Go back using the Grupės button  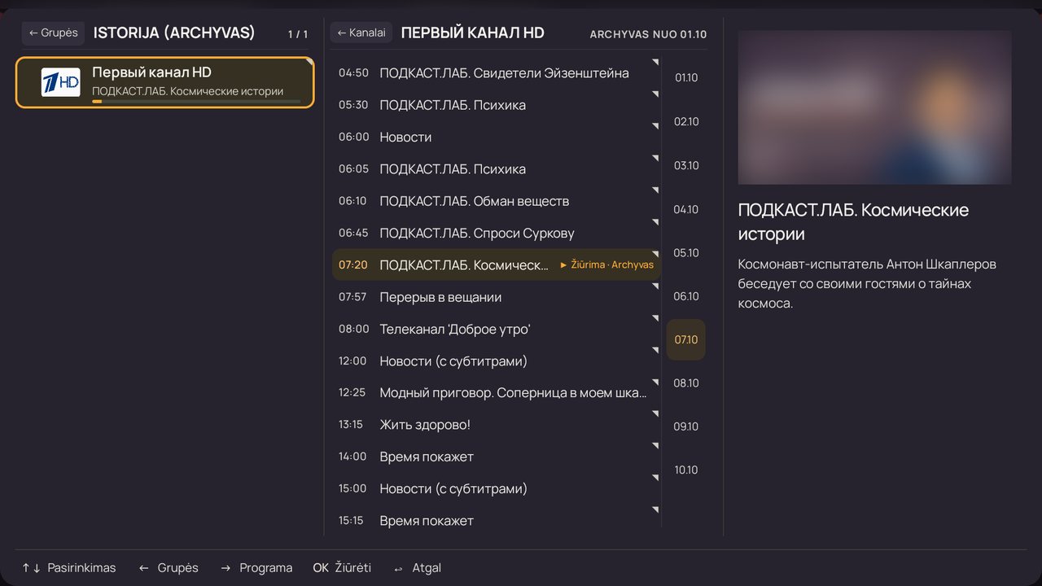(53, 33)
